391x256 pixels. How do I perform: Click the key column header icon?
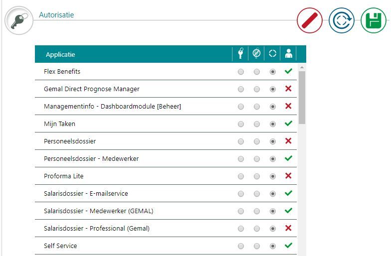click(x=241, y=54)
